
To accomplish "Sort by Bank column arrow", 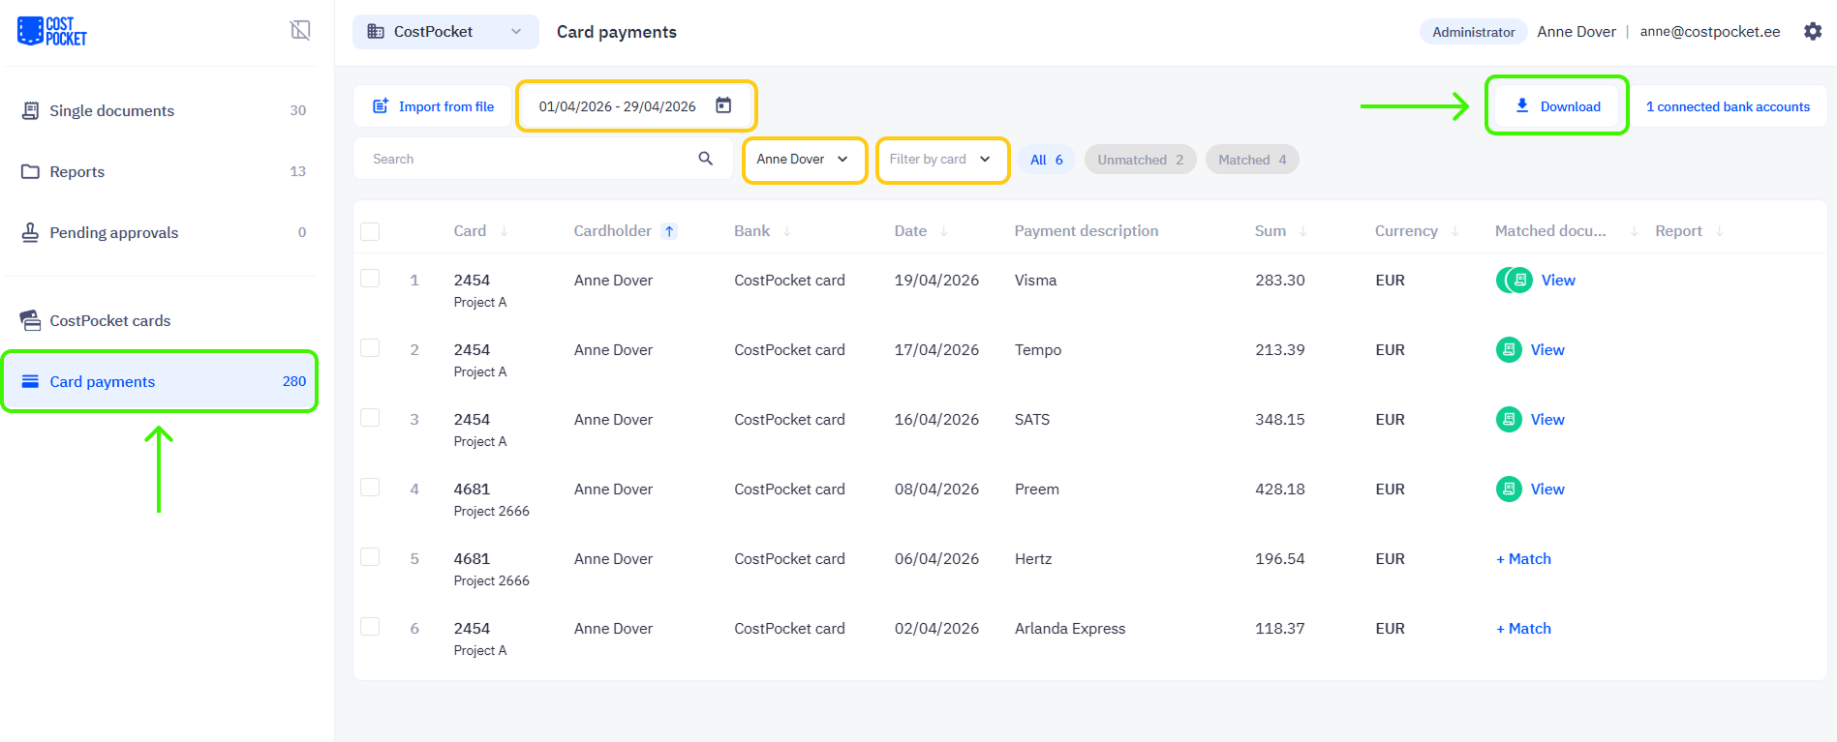I will point(786,231).
